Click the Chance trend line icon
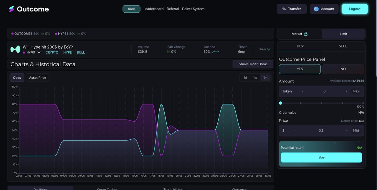This screenshot has height=190, width=377. [216, 51]
